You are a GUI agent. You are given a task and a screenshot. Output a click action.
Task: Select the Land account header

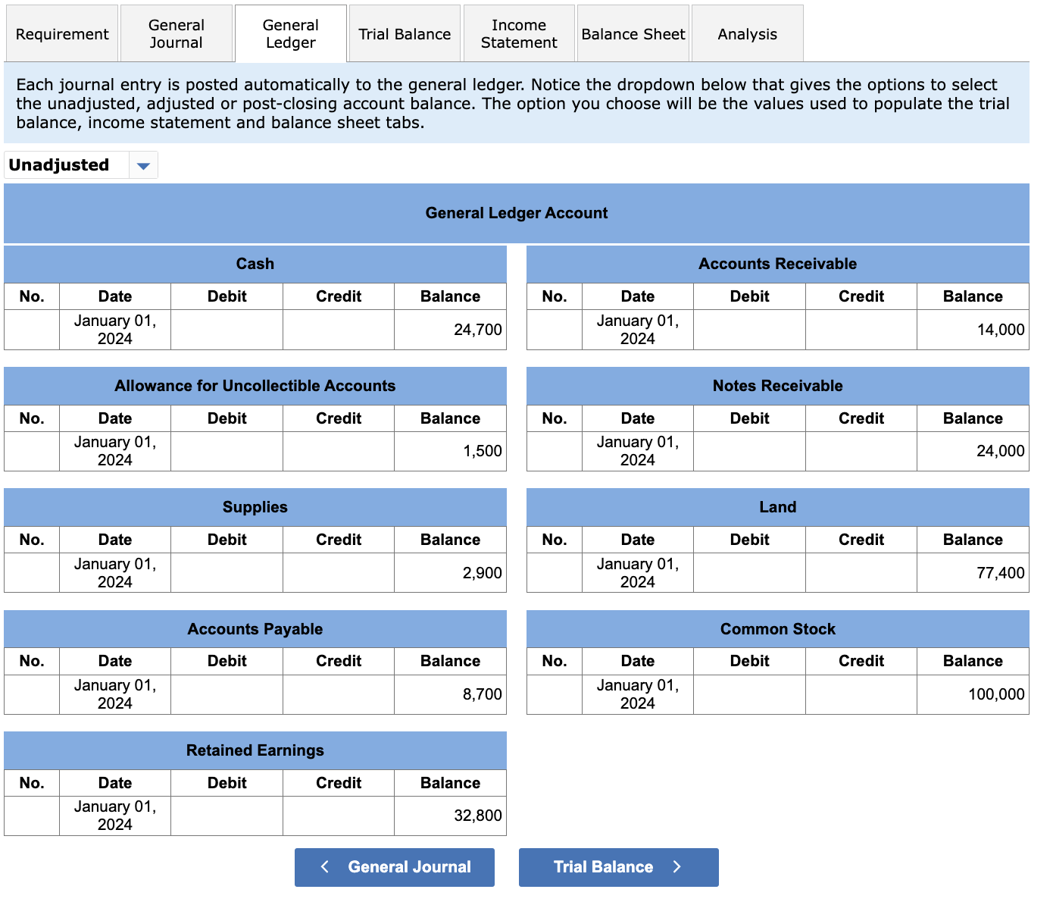click(778, 507)
